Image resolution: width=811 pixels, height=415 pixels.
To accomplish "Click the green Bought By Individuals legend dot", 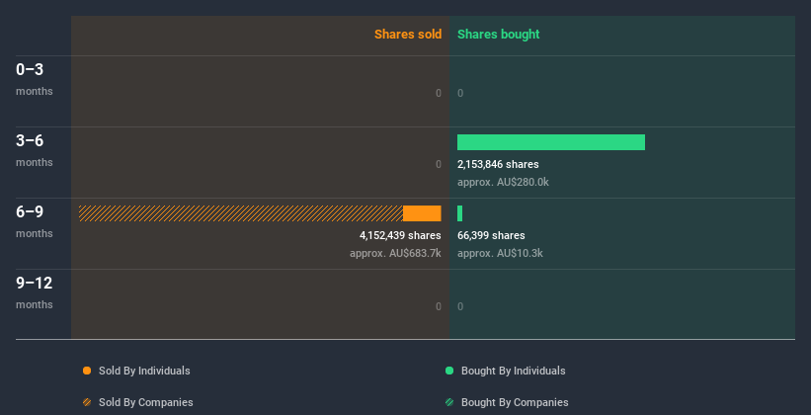I will 449,371.
